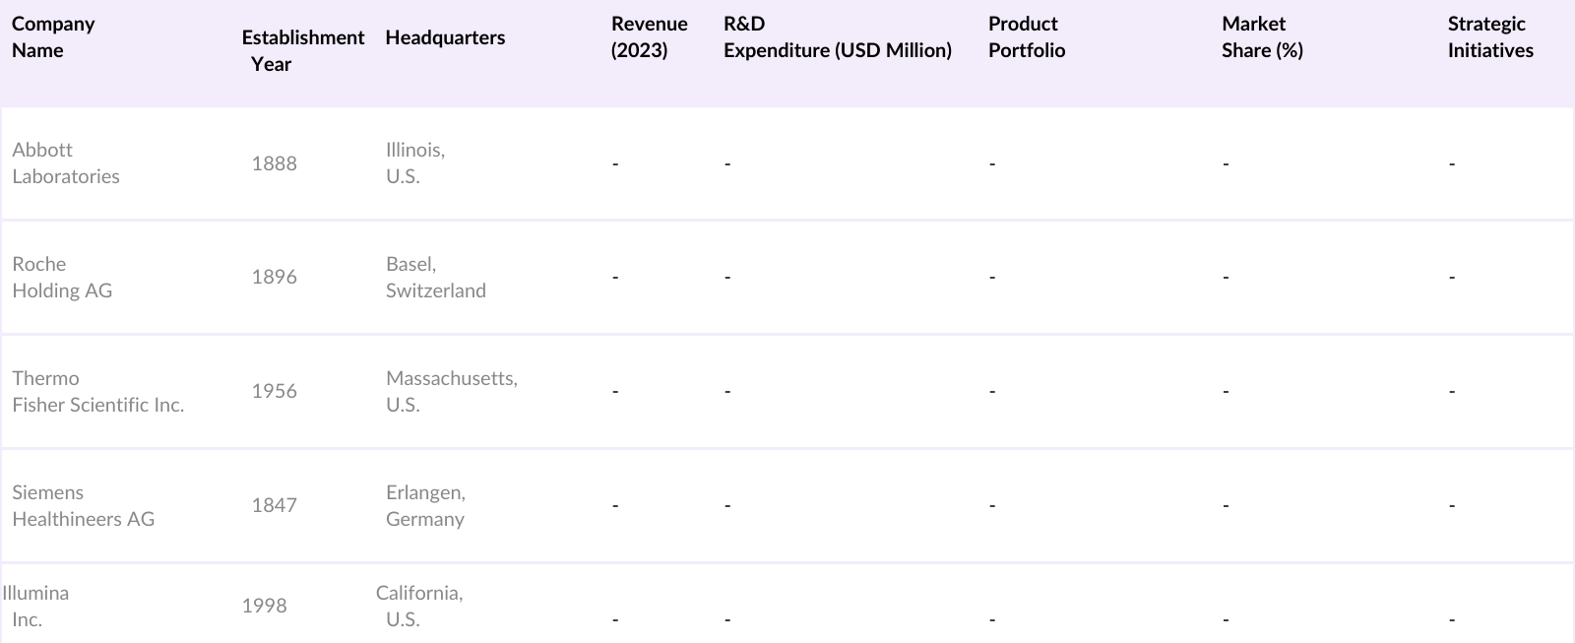Viewport: 1575px width, 643px height.
Task: Click the Company Name column header
Action: (53, 37)
